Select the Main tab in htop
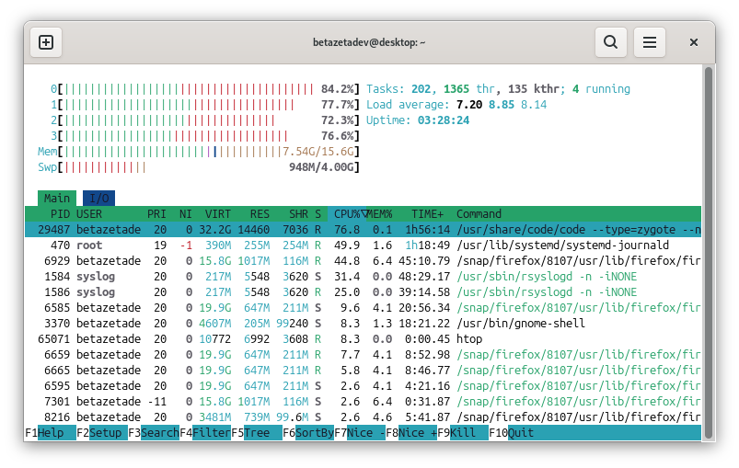This screenshot has width=739, height=468. click(x=57, y=199)
